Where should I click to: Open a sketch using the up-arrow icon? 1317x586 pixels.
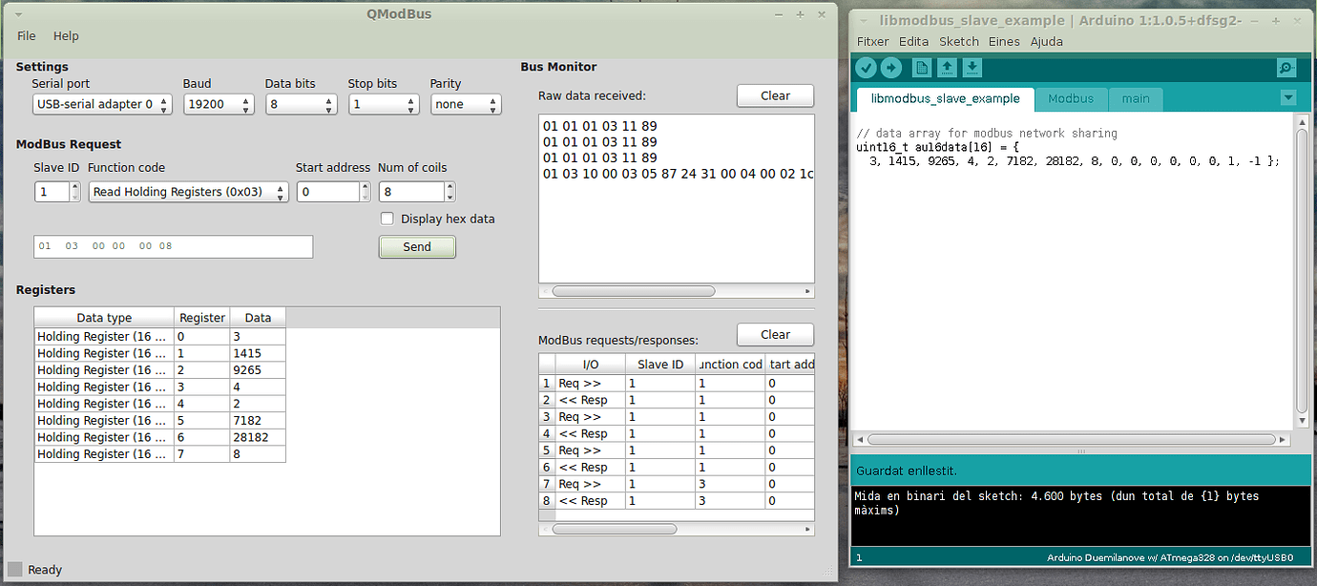tap(945, 68)
